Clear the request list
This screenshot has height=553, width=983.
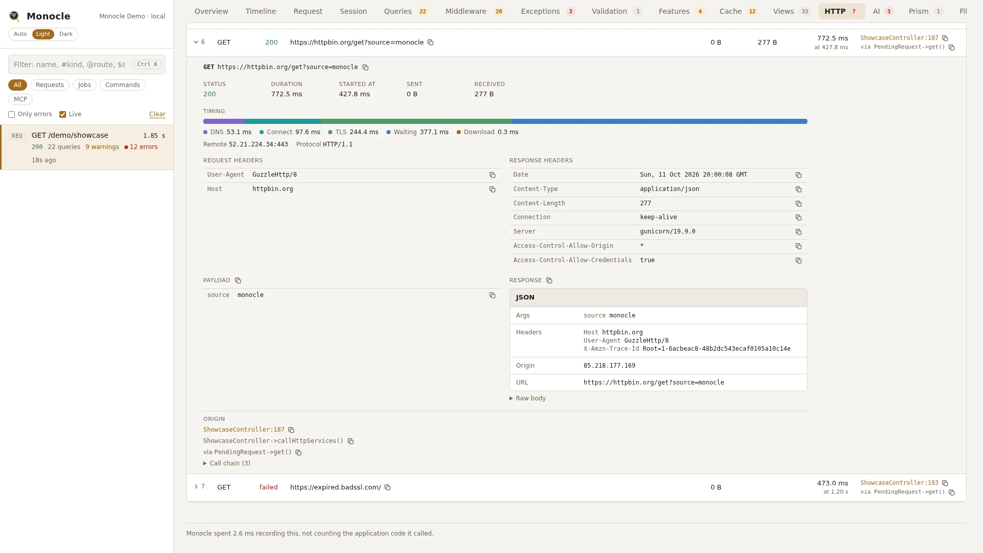click(157, 114)
